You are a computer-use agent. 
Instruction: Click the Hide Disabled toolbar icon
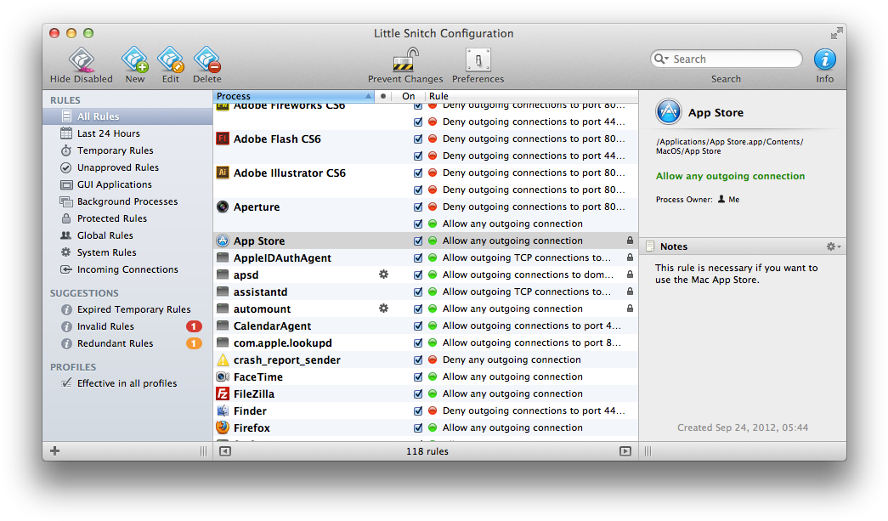(81, 60)
